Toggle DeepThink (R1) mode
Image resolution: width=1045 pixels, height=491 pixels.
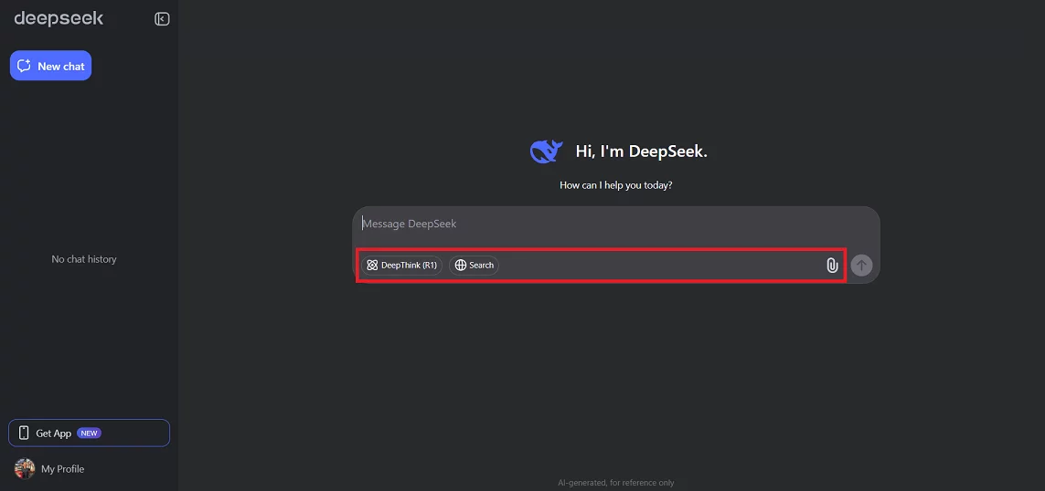click(402, 266)
